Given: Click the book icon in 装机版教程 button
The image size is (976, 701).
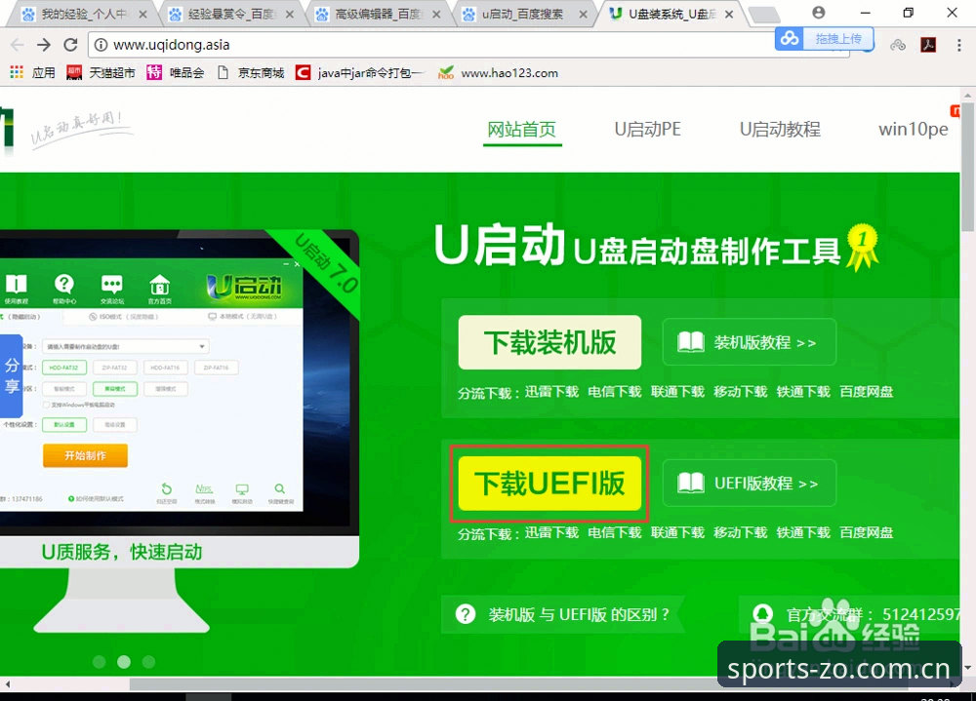Looking at the screenshot, I should coord(690,342).
